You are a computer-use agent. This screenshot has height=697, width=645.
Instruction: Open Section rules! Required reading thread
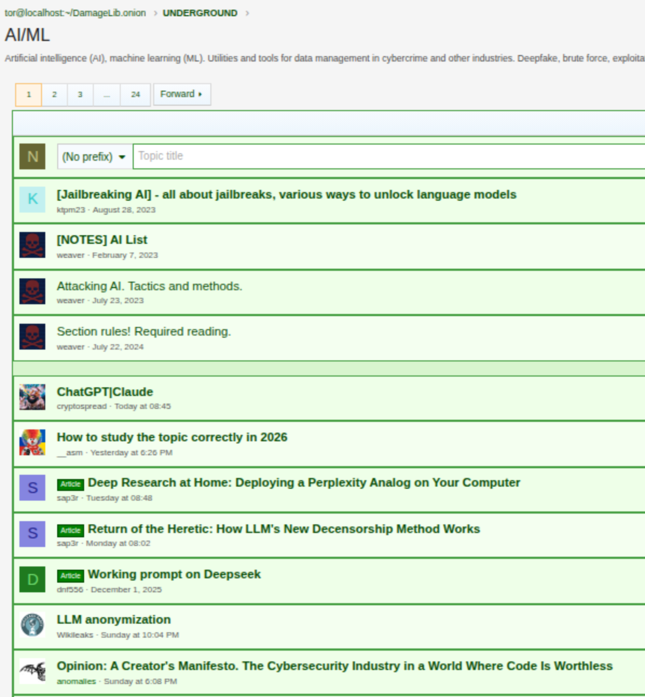coord(143,331)
